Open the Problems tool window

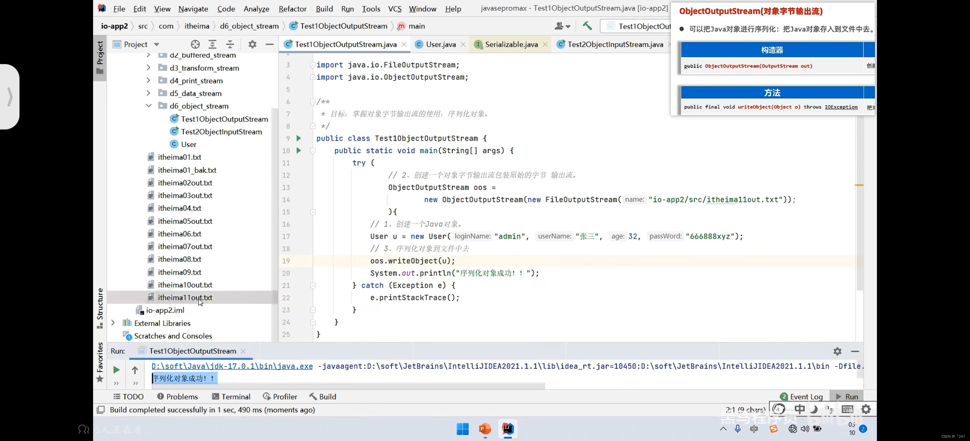coord(177,397)
